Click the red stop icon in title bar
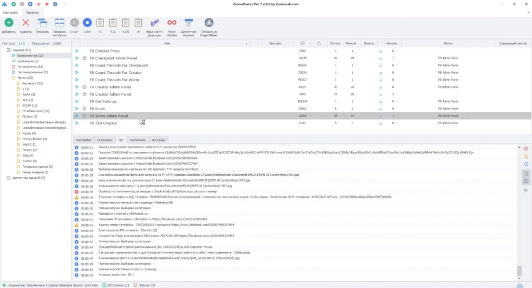 [x=47, y=4]
